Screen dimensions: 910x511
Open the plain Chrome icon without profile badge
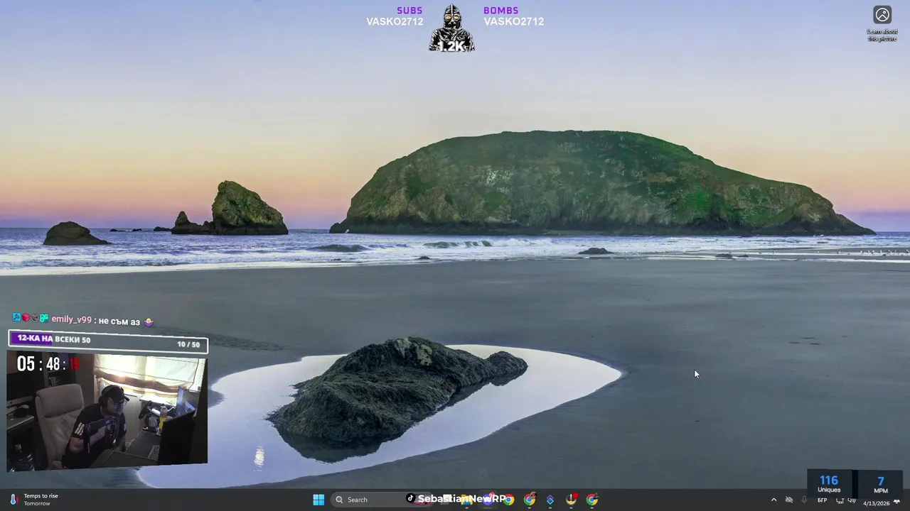click(508, 500)
